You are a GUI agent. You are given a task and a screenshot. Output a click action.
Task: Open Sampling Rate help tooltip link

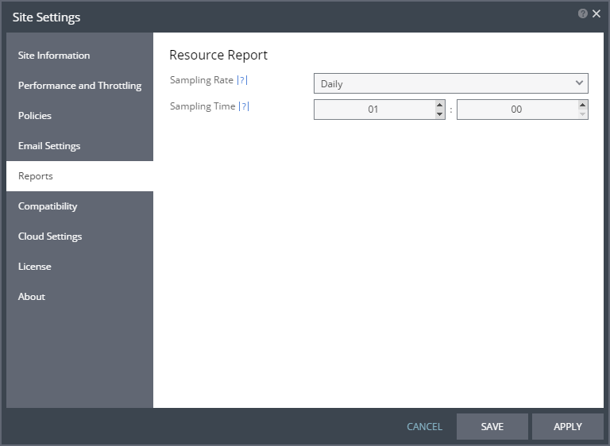[242, 80]
